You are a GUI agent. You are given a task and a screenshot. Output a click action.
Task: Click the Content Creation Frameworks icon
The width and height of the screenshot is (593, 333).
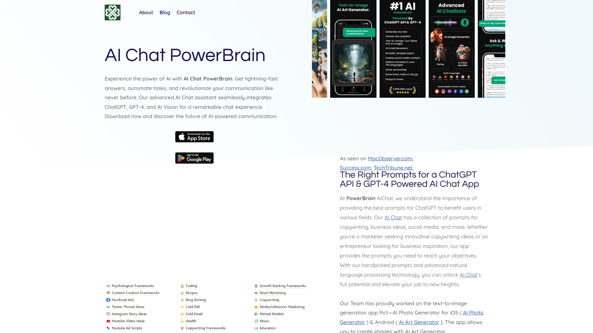click(108, 293)
